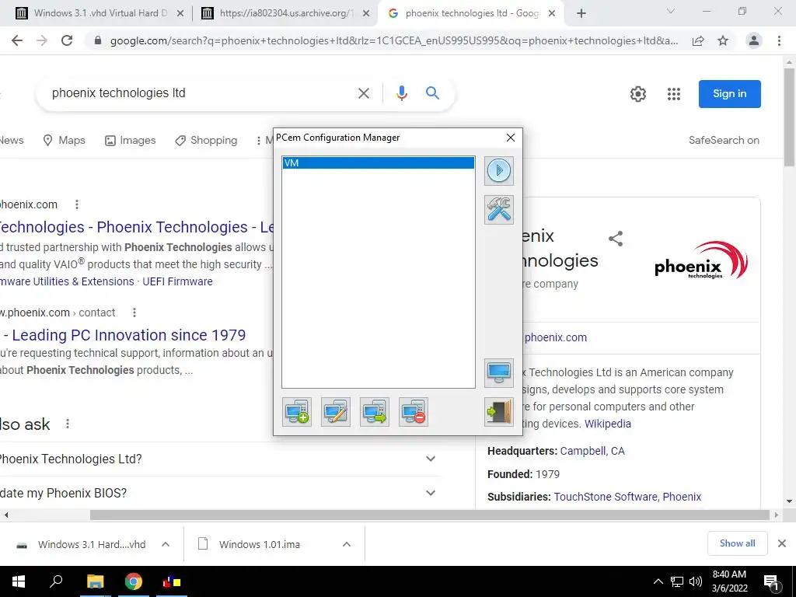Show hidden system tray icons
796x597 pixels.
(658, 581)
